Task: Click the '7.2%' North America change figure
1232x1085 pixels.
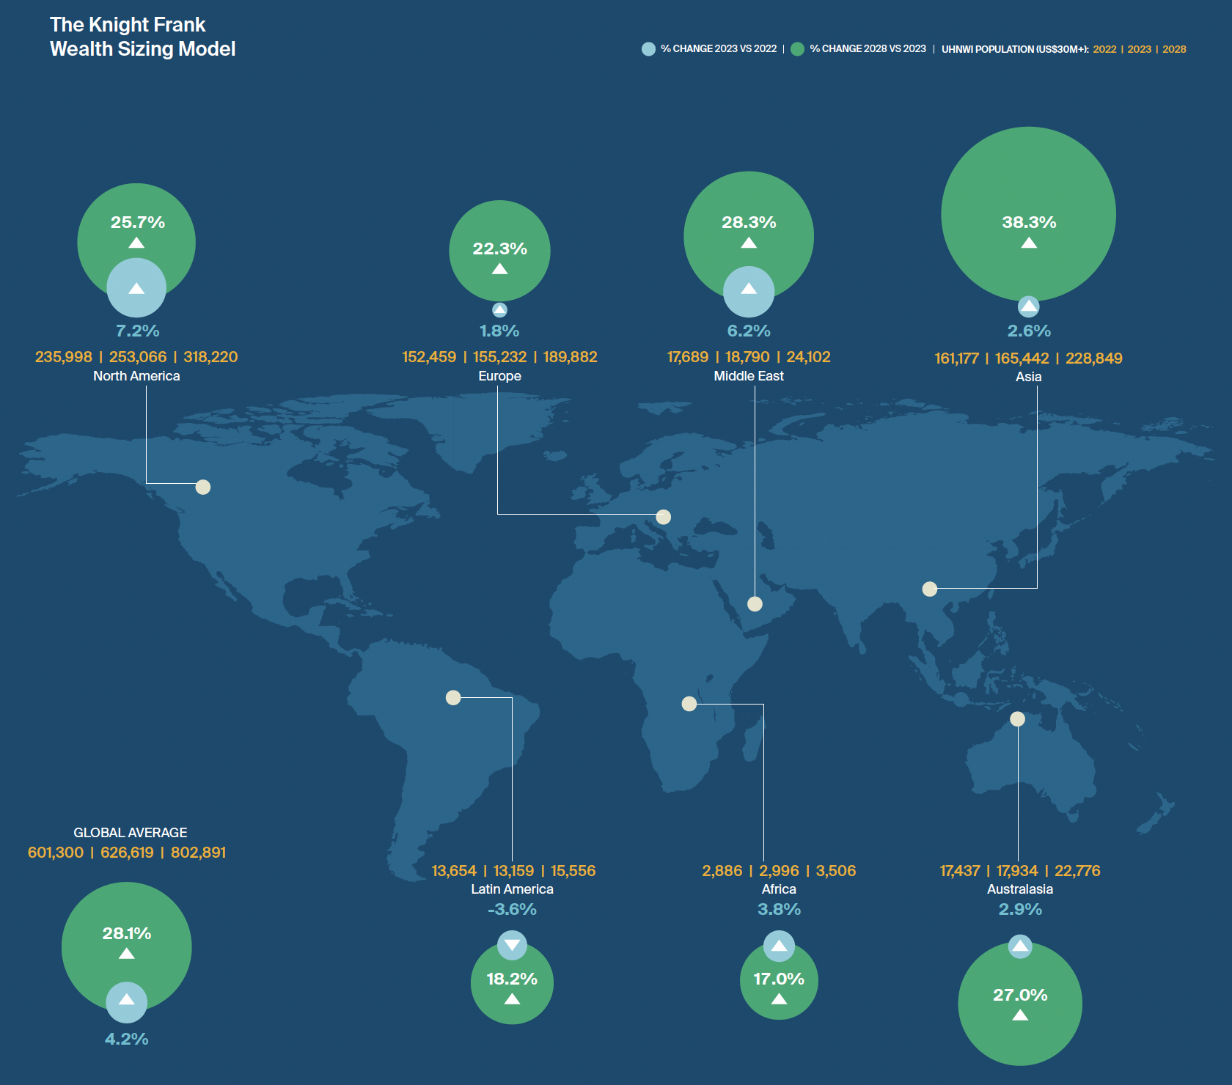Action: [x=137, y=331]
